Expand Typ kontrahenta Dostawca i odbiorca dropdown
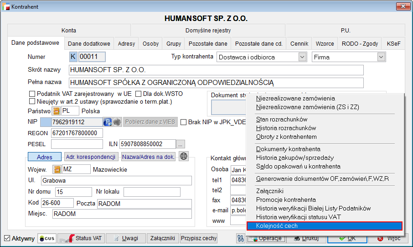The image size is (413, 247). [x=302, y=57]
